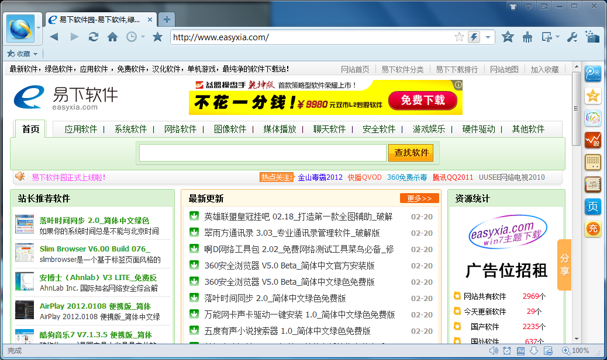Select the 系统软件 navigation tab
The width and height of the screenshot is (607, 360).
coord(130,129)
